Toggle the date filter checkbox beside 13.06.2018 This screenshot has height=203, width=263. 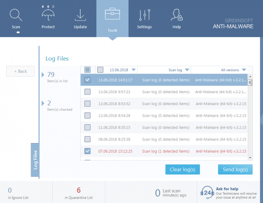100,70
